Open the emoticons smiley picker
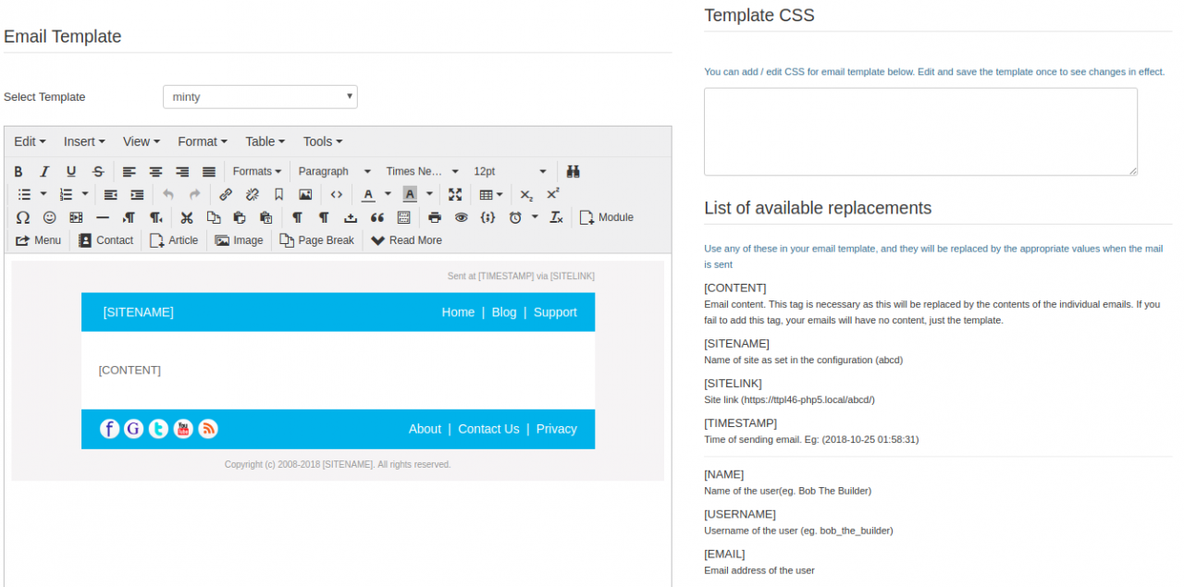This screenshot has width=1184, height=587. pyautogui.click(x=50, y=218)
